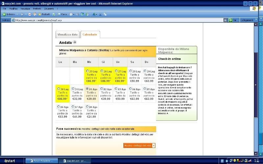Select the 26 Lug departure date
The width and height of the screenshot is (263, 164).
(x=102, y=71)
